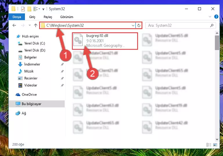The width and height of the screenshot is (223, 156).
Task: Click the Resimler picture icon
Action: pos(20,78)
